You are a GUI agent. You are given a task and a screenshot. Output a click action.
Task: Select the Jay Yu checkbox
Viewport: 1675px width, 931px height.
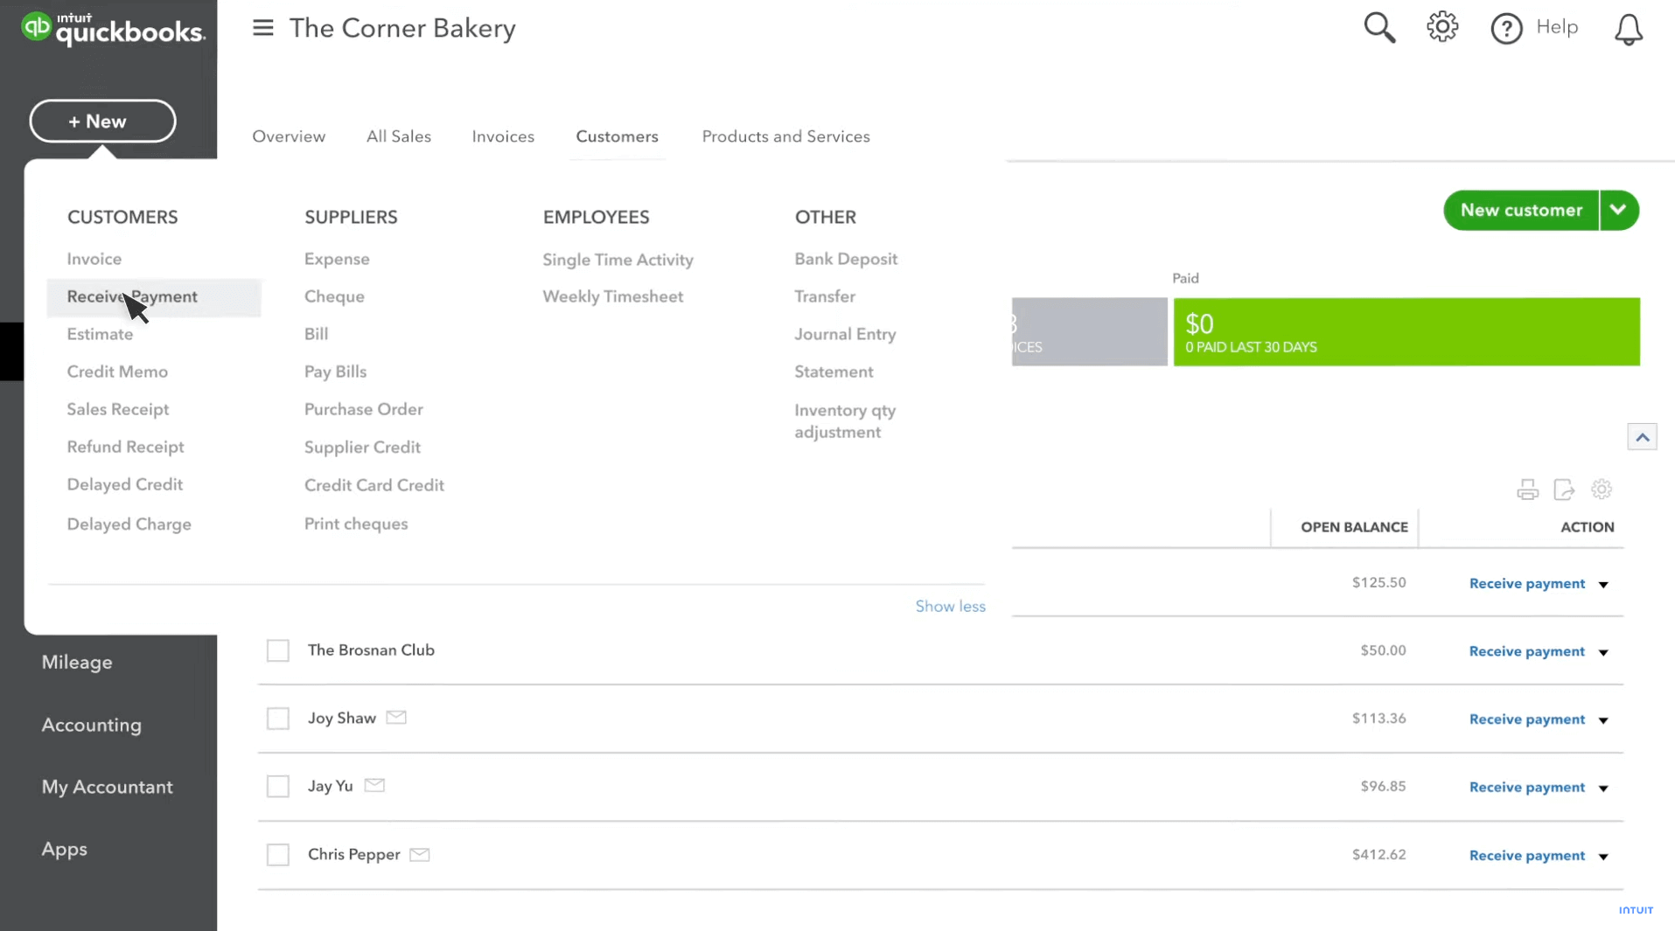coord(278,786)
